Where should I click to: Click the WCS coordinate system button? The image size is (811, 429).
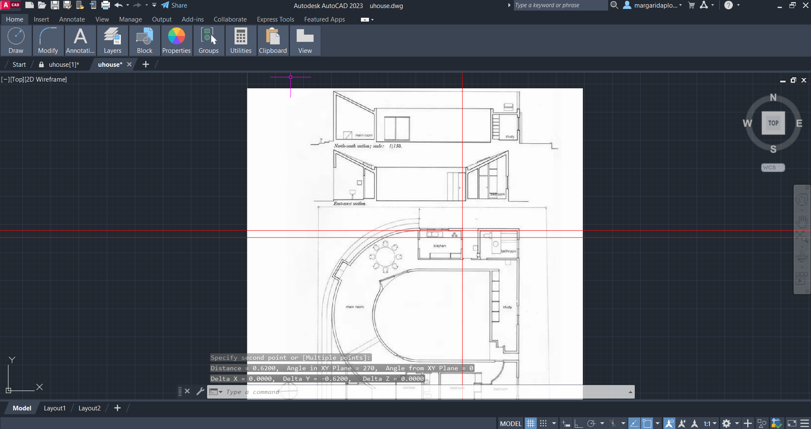tap(773, 168)
